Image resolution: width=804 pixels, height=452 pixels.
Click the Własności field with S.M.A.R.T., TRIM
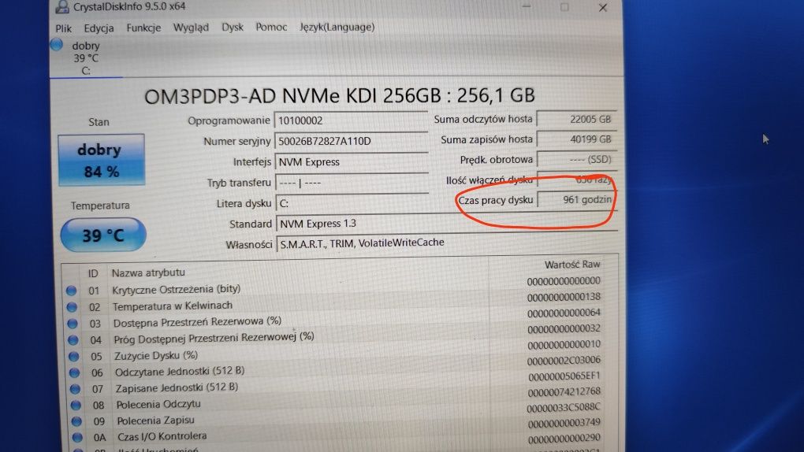click(446, 243)
